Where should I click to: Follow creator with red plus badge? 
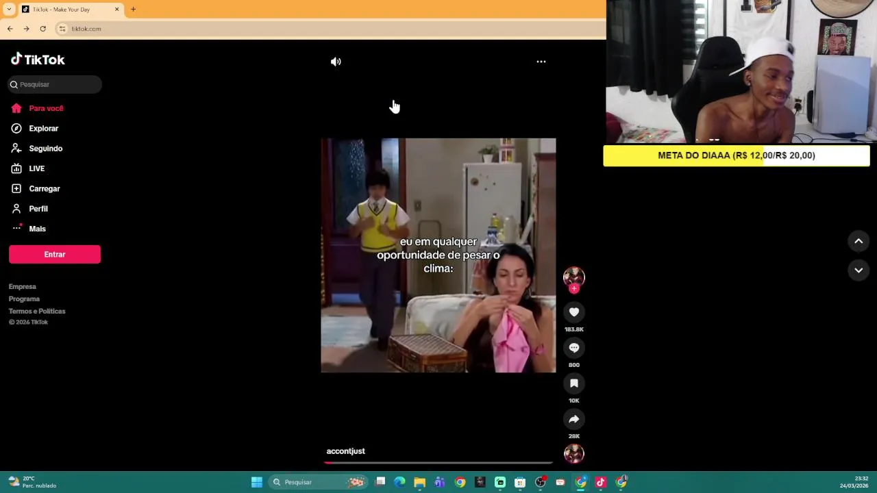574,289
